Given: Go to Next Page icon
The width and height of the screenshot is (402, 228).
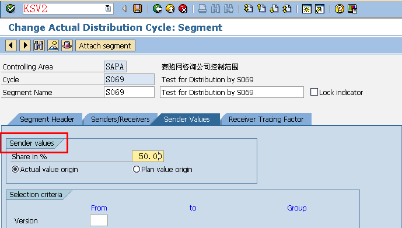Looking at the screenshot, I should click(x=274, y=9).
